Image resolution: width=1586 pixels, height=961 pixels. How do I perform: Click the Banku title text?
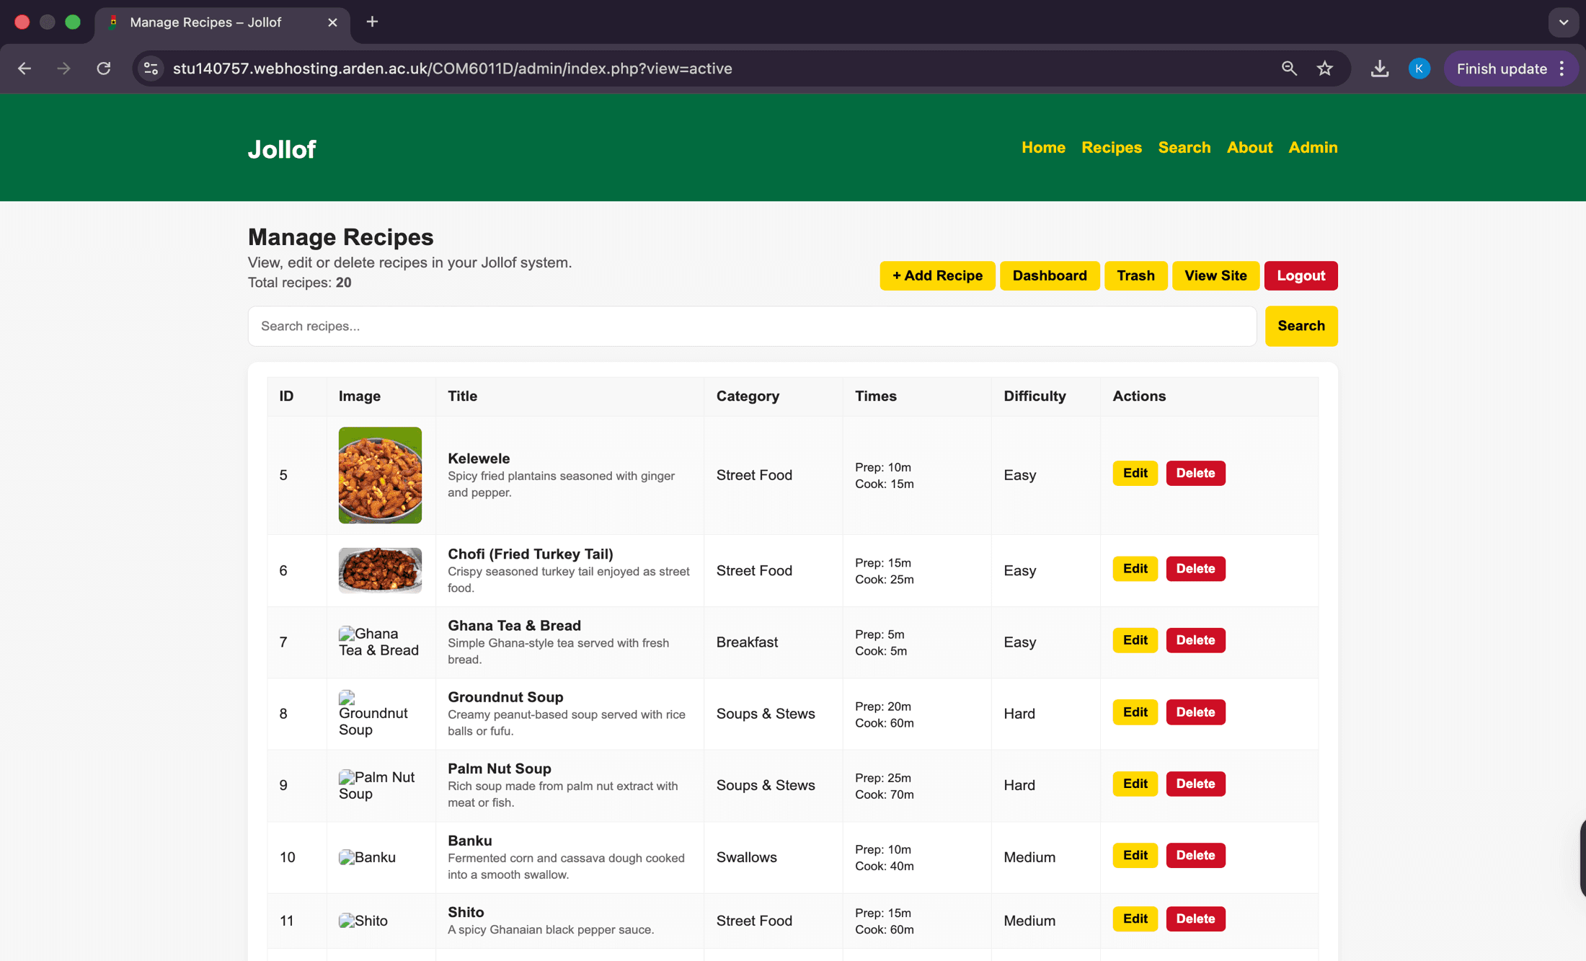tap(470, 841)
